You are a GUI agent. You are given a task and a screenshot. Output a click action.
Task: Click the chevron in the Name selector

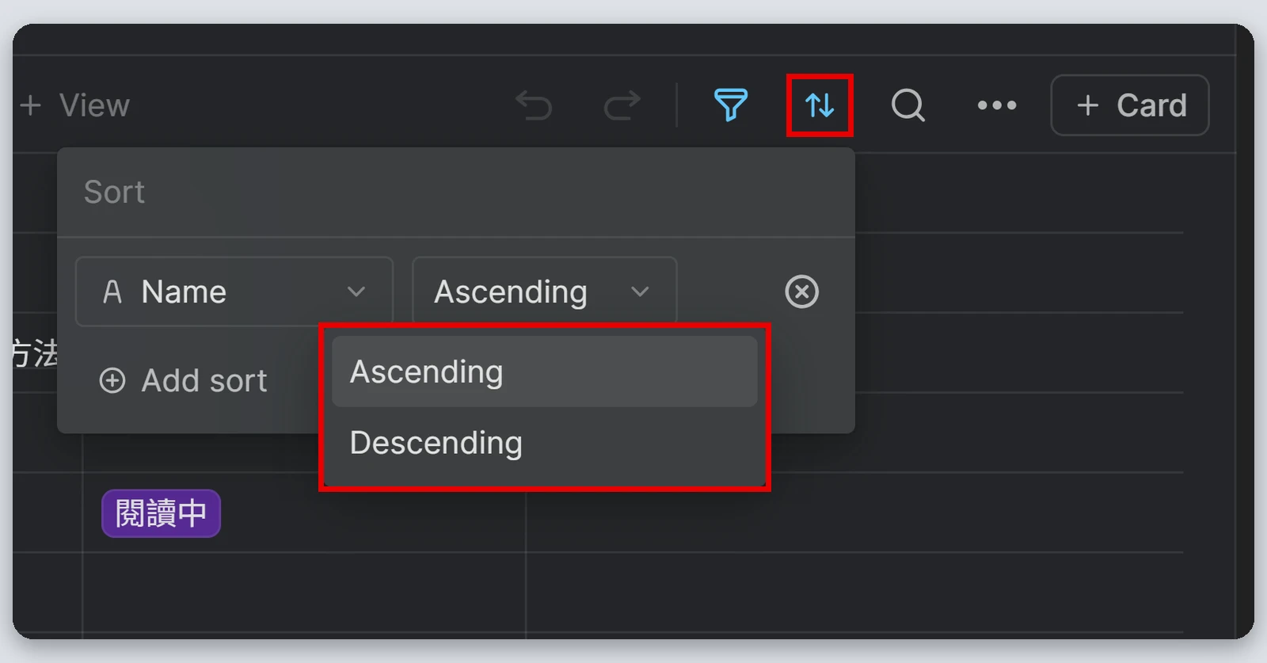[x=356, y=291]
